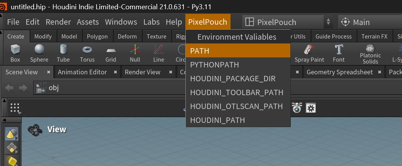Open the Main radial menu selector
402x166 pixels.
coord(370,22)
